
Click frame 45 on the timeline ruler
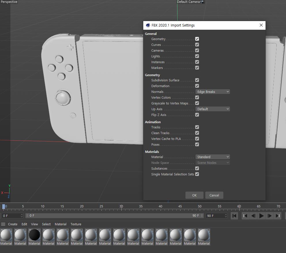tap(180, 206)
